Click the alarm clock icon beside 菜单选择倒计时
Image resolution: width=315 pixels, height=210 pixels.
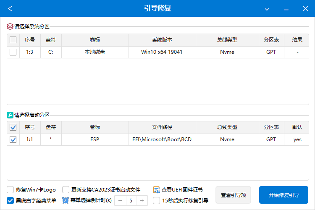(x=66, y=200)
